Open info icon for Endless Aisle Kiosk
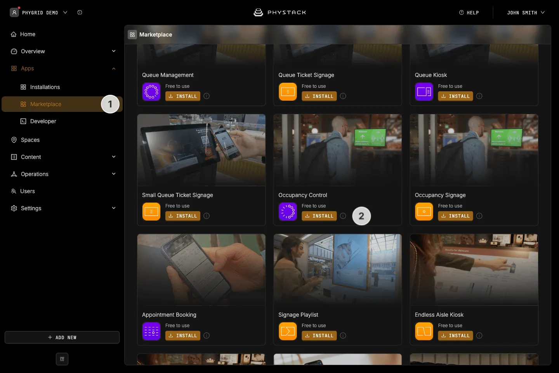Image resolution: width=559 pixels, height=373 pixels. tap(479, 335)
